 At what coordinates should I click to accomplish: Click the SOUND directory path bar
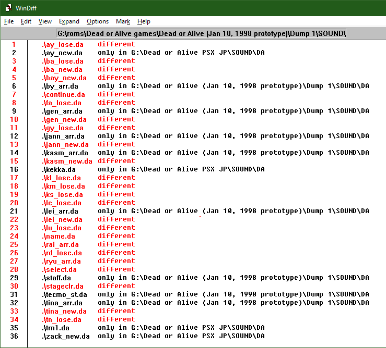[x=201, y=33]
